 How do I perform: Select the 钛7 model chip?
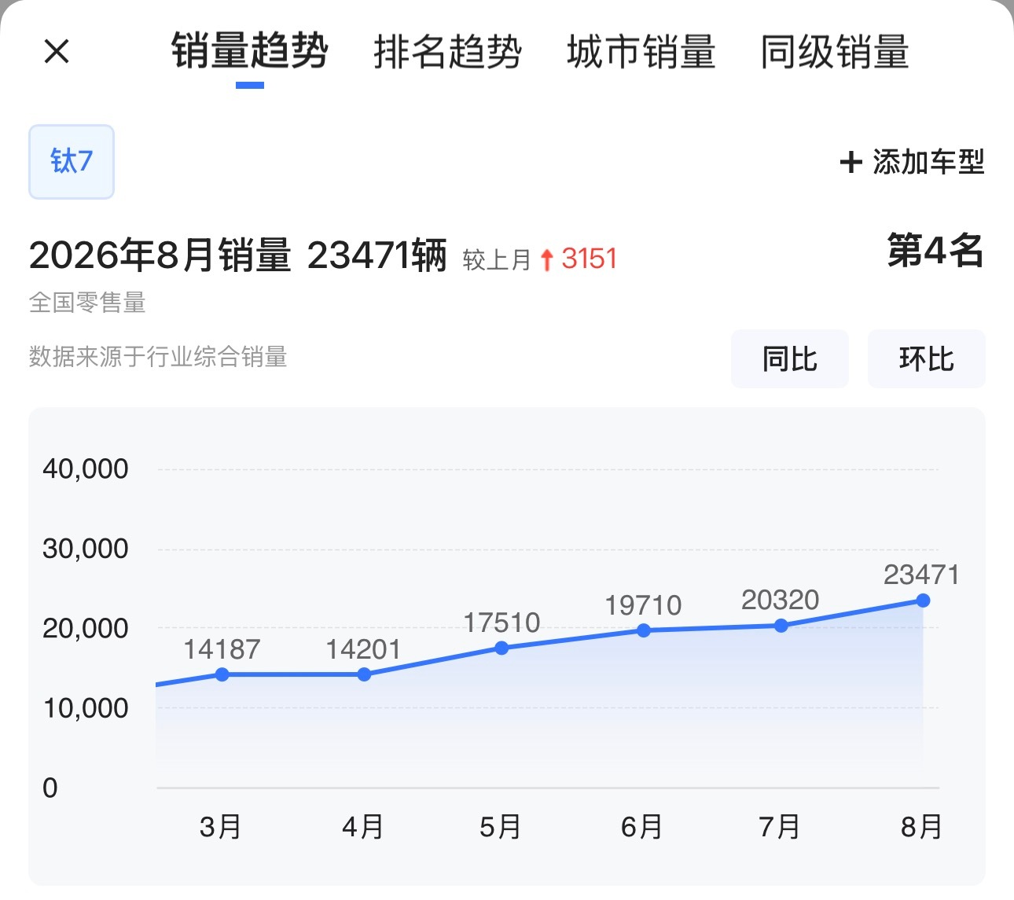tap(72, 161)
